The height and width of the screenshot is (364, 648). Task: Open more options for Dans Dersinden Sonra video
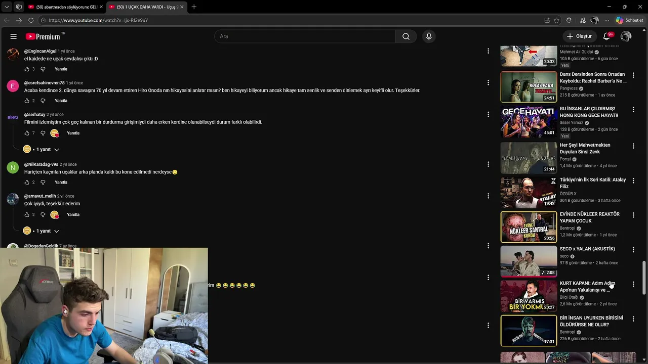(x=633, y=75)
